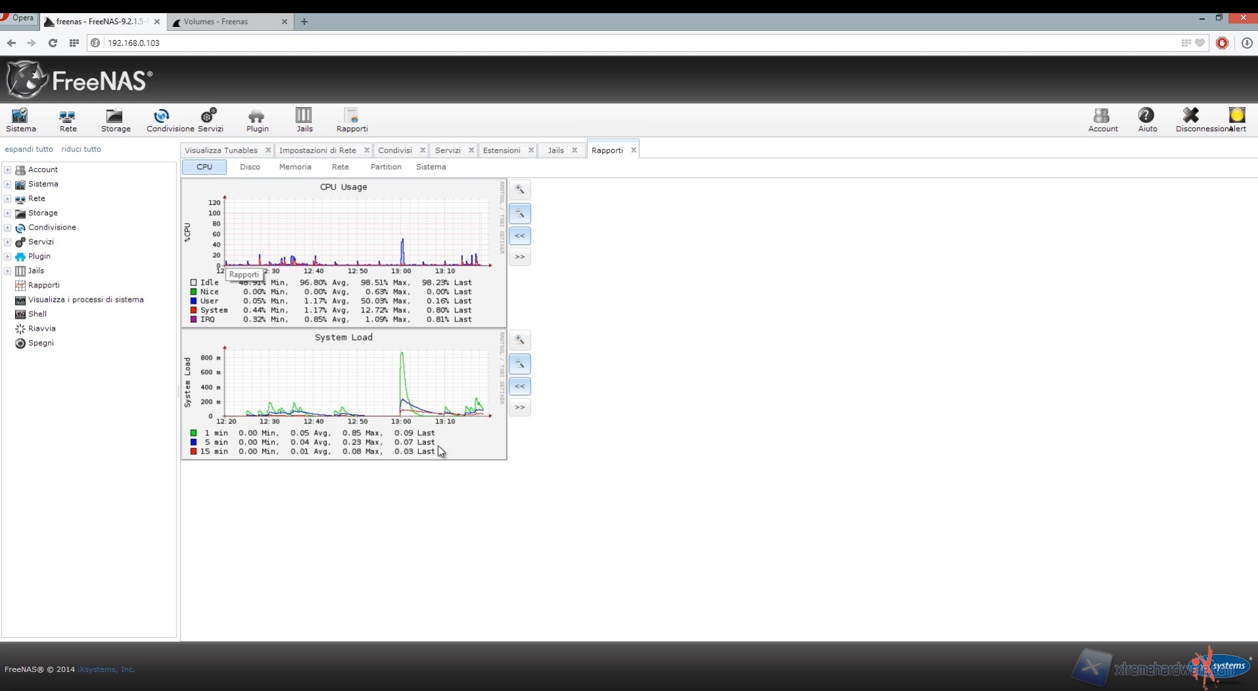Image resolution: width=1258 pixels, height=691 pixels.
Task: Click the 'espandi tutto' link
Action: pyautogui.click(x=29, y=149)
